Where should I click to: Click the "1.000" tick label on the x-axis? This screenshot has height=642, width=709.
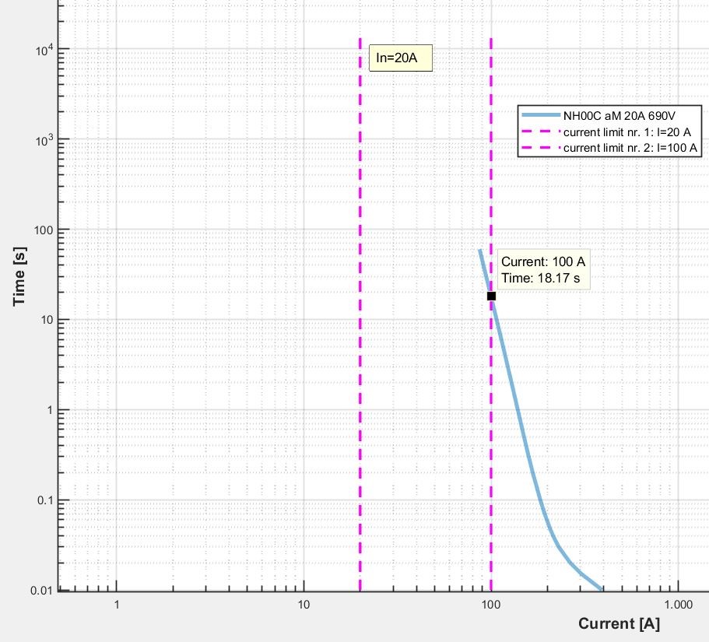(x=678, y=605)
